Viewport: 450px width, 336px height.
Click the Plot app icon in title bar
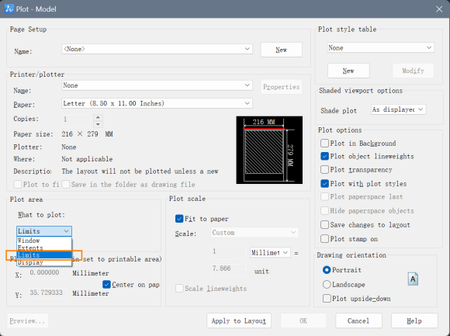coord(9,9)
